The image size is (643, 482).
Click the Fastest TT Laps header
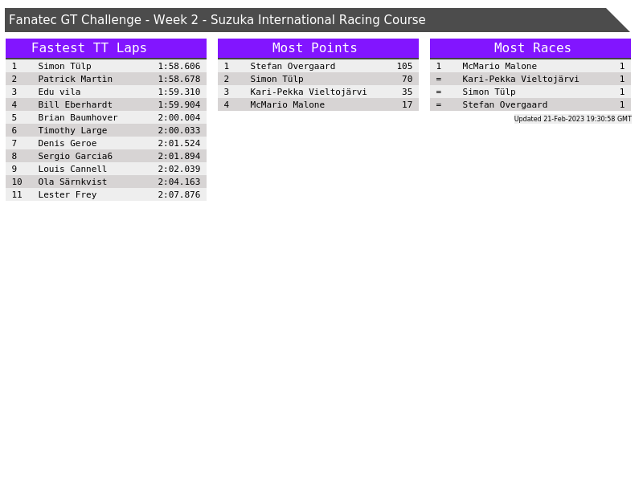pos(105,48)
